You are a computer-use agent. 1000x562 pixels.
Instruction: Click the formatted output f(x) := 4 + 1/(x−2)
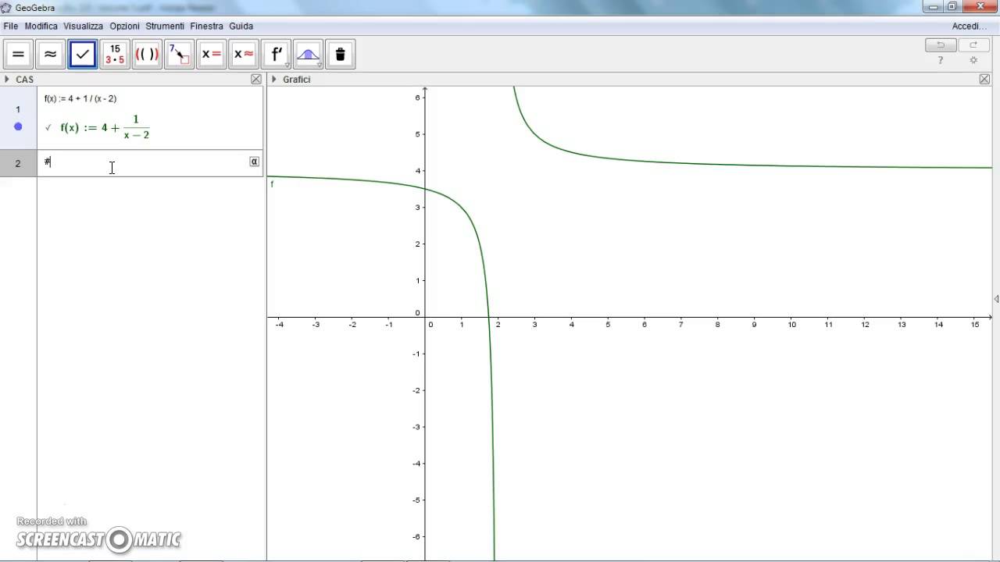coord(105,127)
